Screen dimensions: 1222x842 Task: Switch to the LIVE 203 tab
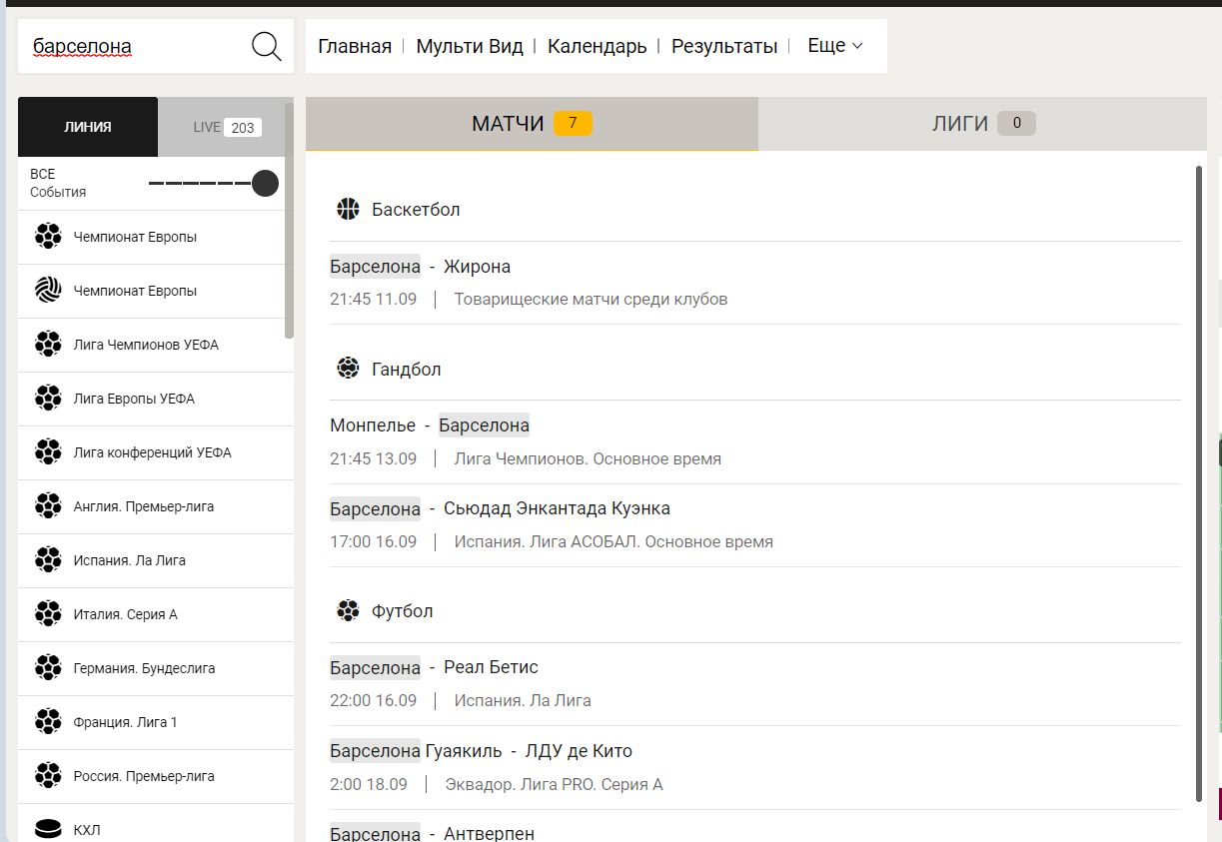pyautogui.click(x=226, y=127)
